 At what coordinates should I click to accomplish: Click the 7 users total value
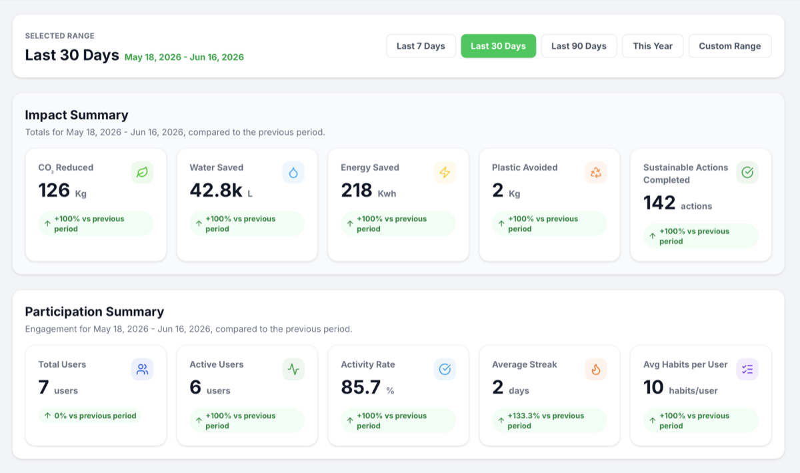tap(59, 388)
